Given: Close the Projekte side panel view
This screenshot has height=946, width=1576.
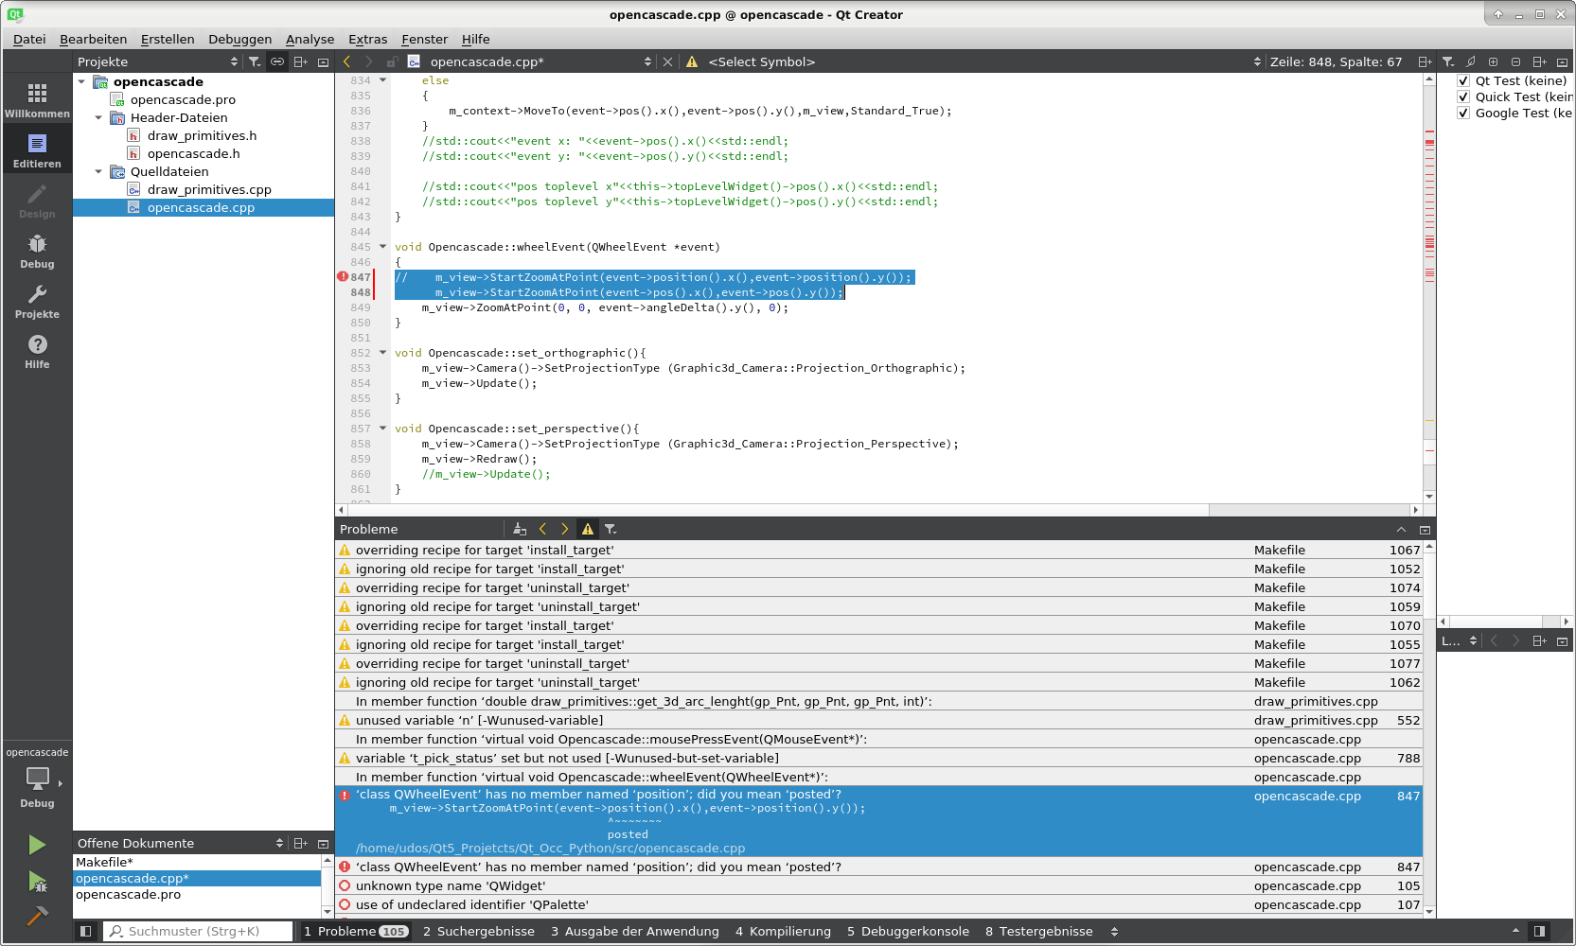Looking at the screenshot, I should click(x=323, y=61).
